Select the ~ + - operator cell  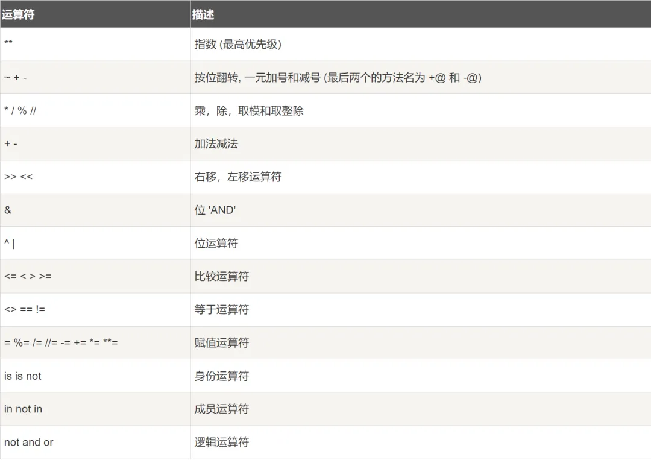click(95, 78)
